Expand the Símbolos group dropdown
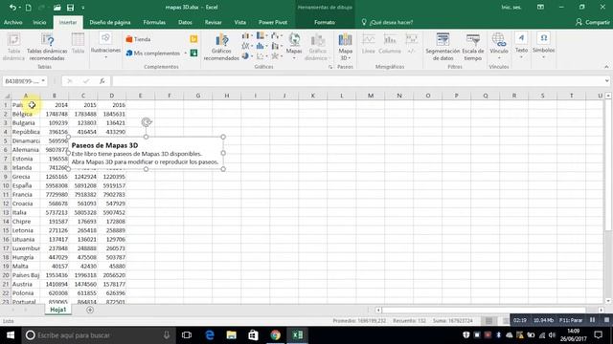This screenshot has height=344, width=613. pos(543,57)
